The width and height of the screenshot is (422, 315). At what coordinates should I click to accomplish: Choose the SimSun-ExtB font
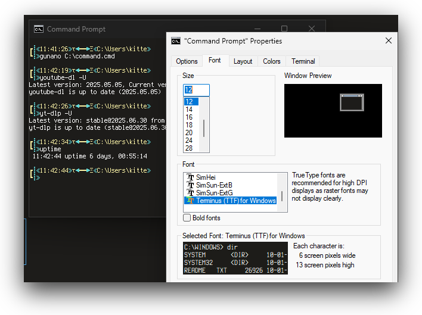(214, 185)
